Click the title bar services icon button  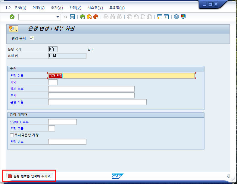14,29
